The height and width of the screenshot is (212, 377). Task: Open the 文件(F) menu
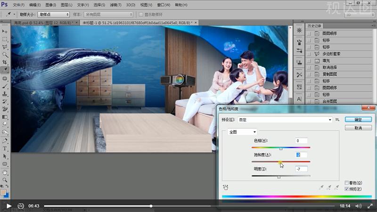click(18, 5)
